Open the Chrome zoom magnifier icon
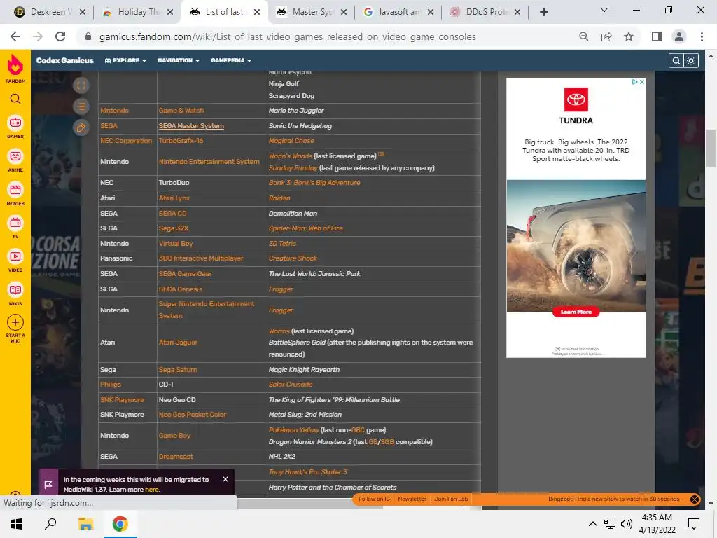 coord(584,36)
